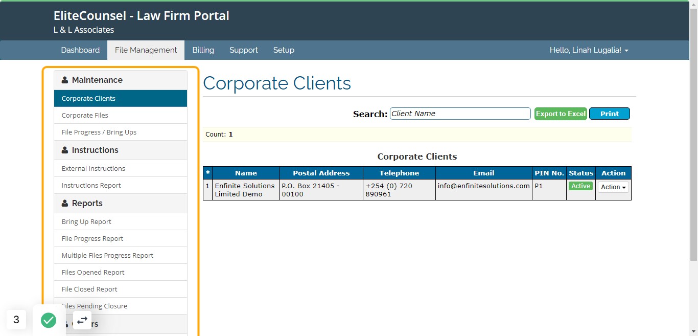Open Instructions Report link
This screenshot has height=336, width=698.
pos(121,185)
